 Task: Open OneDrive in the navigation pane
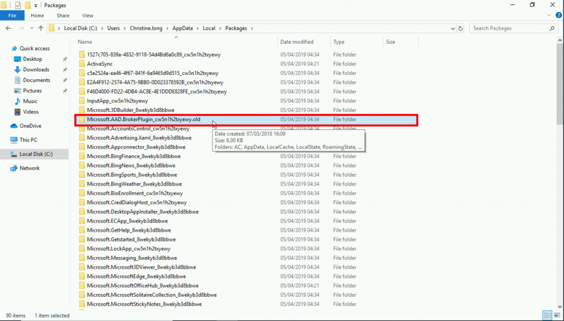tap(30, 126)
